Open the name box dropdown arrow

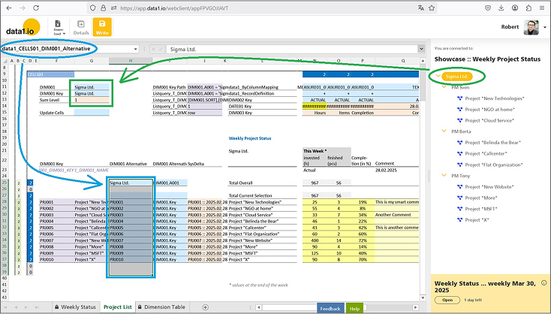[136, 49]
